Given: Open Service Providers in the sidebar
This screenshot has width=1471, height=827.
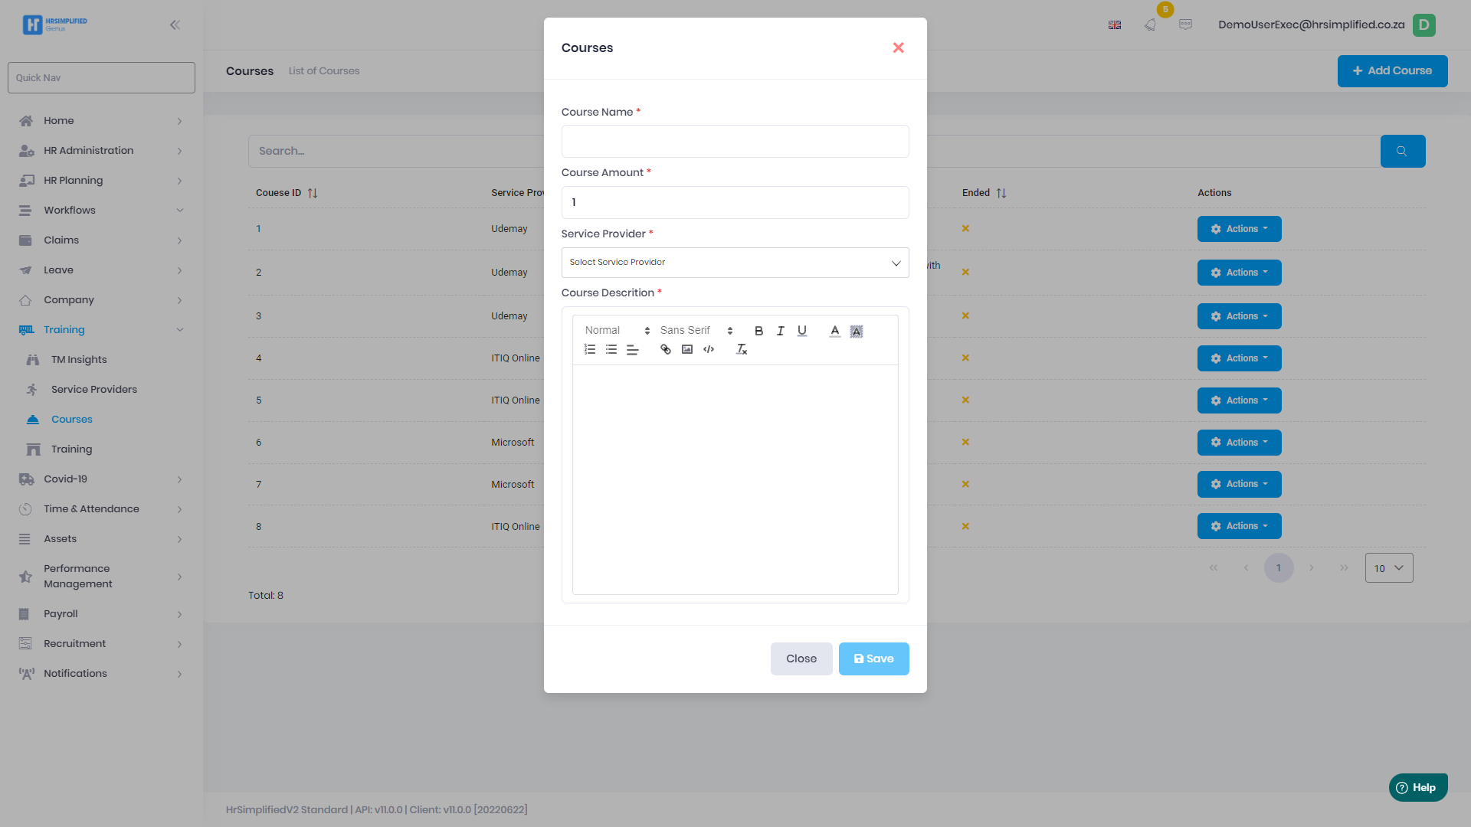Looking at the screenshot, I should click(93, 390).
